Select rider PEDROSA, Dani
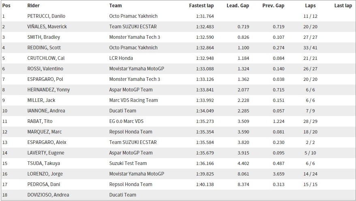Viewport: 356px width, 201px height. tap(44, 184)
